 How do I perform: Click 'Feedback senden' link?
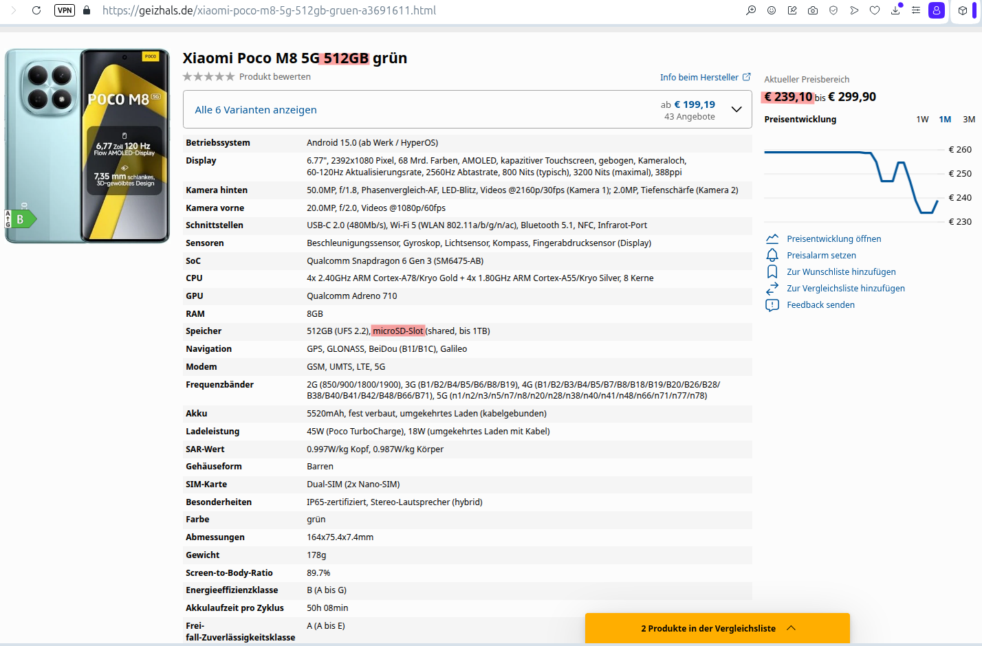pyautogui.click(x=820, y=304)
